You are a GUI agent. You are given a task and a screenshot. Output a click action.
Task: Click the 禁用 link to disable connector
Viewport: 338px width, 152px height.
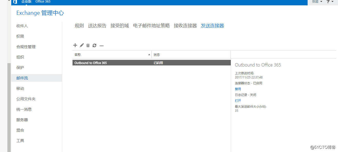238,89
